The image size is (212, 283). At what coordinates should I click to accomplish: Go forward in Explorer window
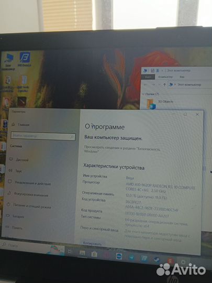153,85
